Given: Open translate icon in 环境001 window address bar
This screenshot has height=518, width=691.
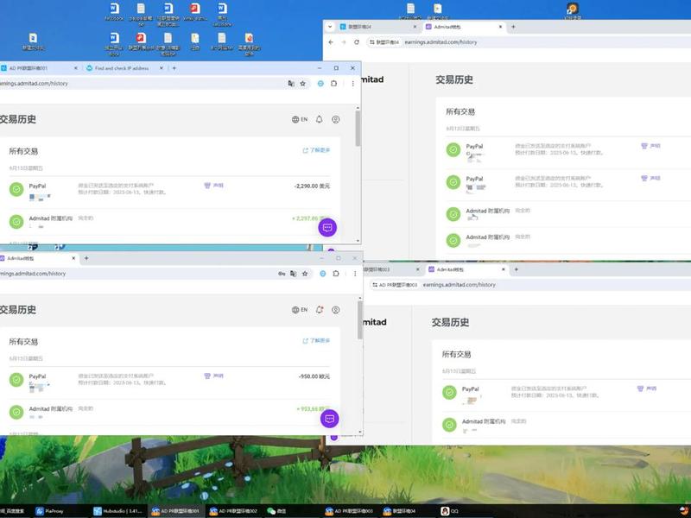Looking at the screenshot, I should tap(291, 83).
